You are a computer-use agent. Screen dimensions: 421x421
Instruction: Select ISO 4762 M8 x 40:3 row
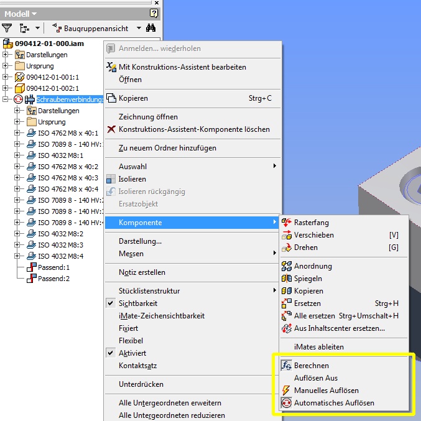tap(68, 178)
